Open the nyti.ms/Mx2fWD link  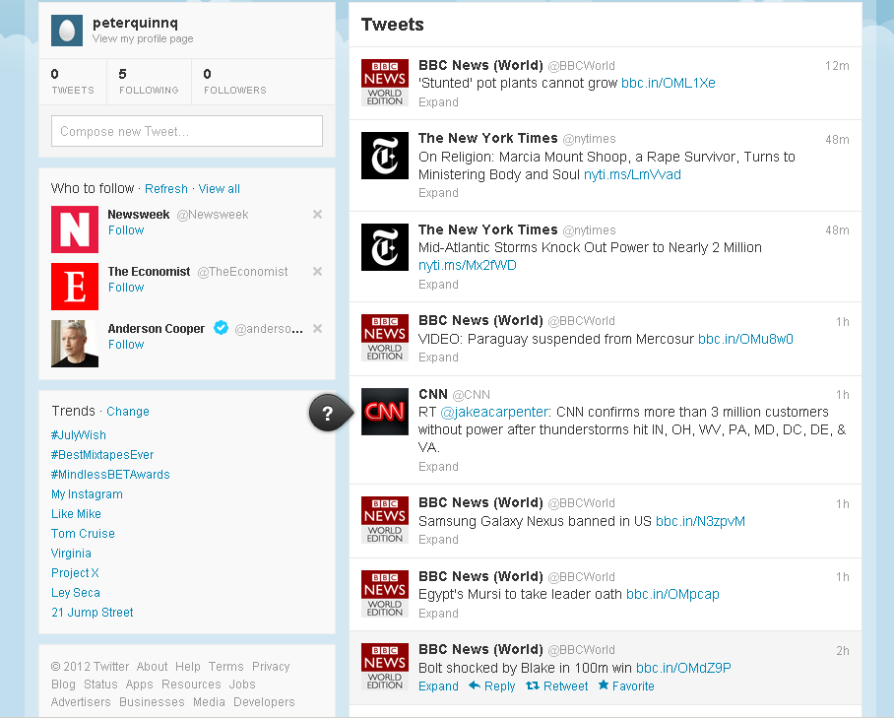pos(468,265)
